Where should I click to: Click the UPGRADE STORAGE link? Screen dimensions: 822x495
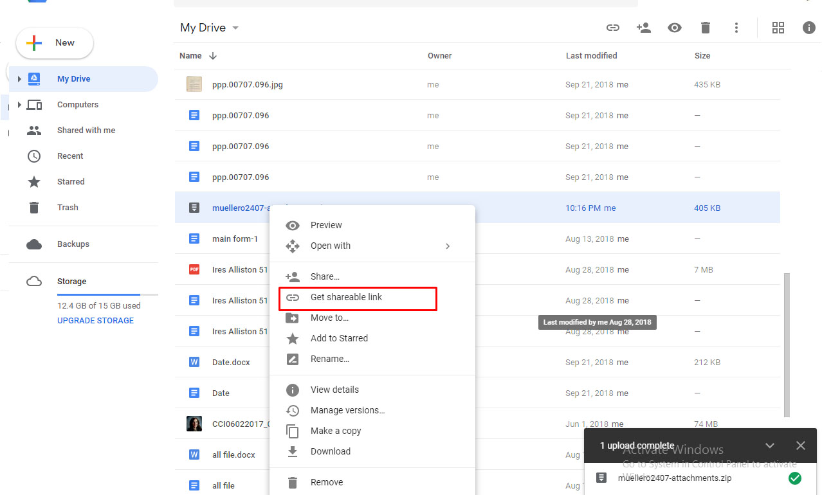coord(95,320)
